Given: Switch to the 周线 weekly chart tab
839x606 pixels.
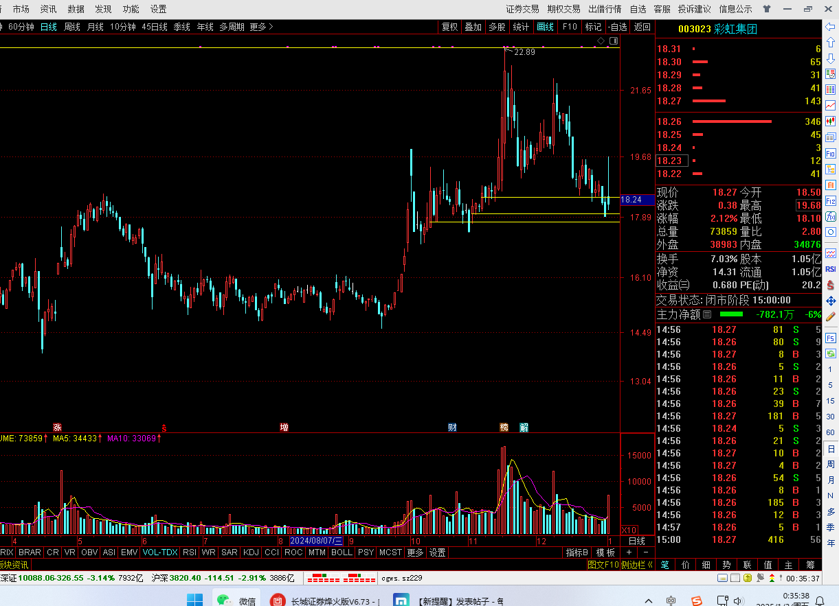Looking at the screenshot, I should pyautogui.click(x=72, y=27).
